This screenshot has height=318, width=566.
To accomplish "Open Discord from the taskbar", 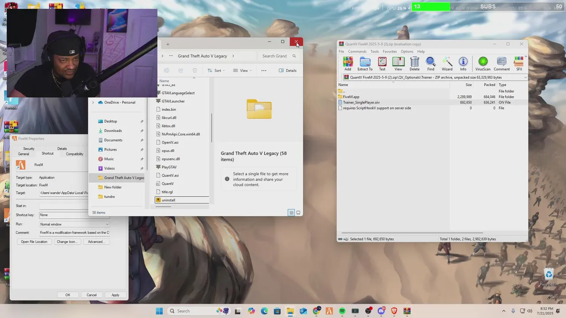I will point(381,311).
